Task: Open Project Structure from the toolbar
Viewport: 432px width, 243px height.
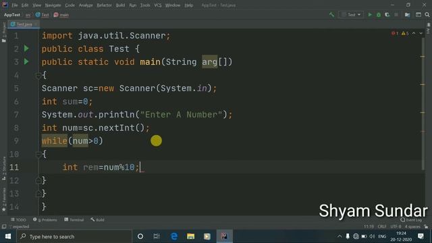Action: click(407, 15)
